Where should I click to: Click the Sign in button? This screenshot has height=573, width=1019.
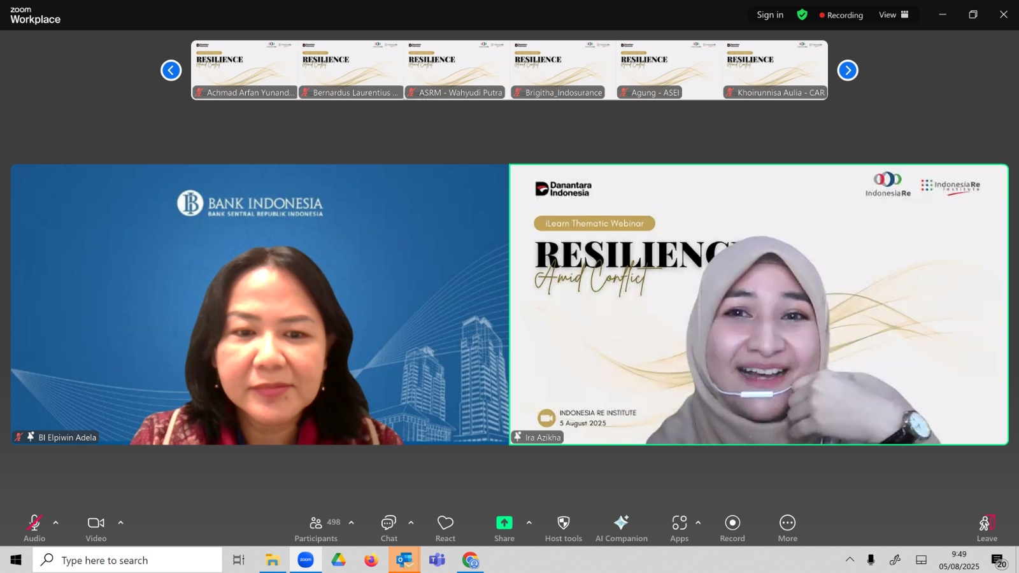tap(770, 15)
